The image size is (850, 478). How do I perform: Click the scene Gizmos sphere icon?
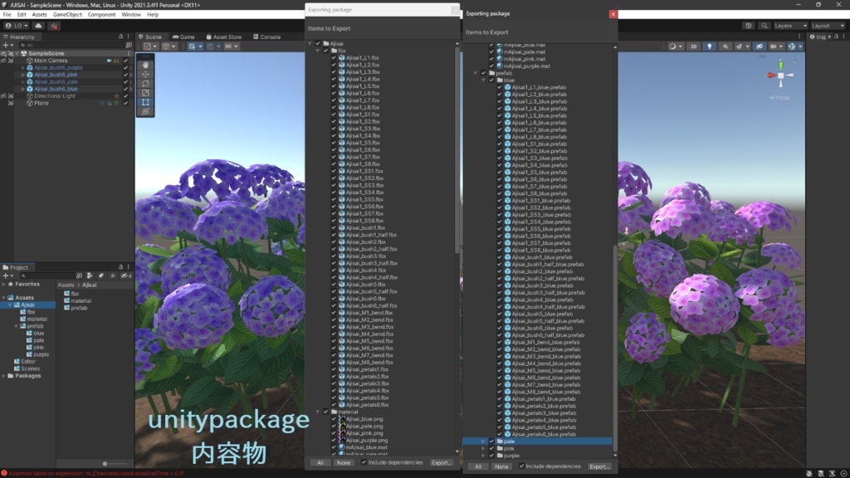click(x=792, y=46)
